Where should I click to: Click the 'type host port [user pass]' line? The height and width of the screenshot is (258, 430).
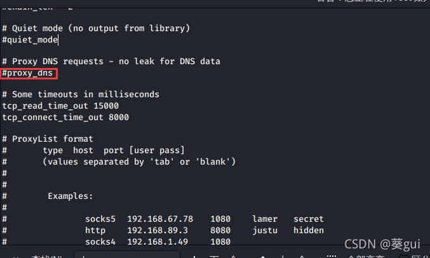point(114,151)
